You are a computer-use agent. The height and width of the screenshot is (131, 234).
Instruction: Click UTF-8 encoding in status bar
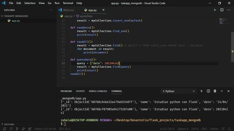(x=195, y=129)
